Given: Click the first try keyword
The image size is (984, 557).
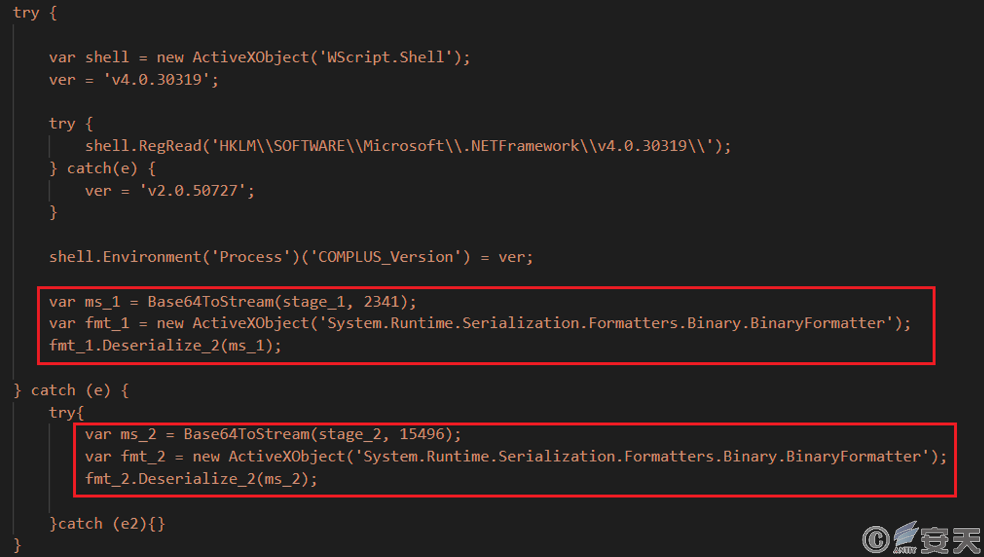Looking at the screenshot, I should click(26, 13).
